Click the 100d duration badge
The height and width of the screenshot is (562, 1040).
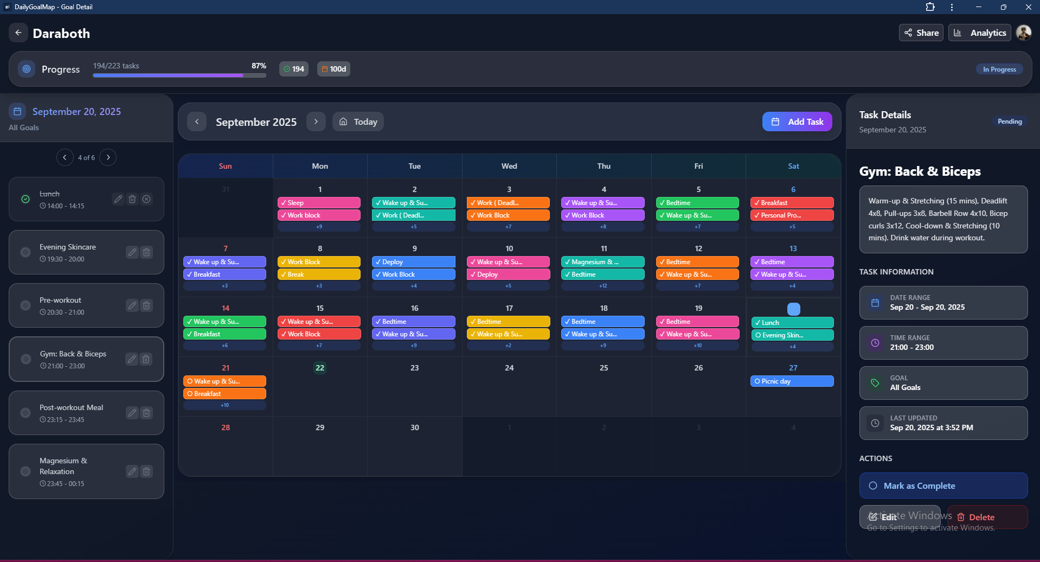(x=333, y=69)
